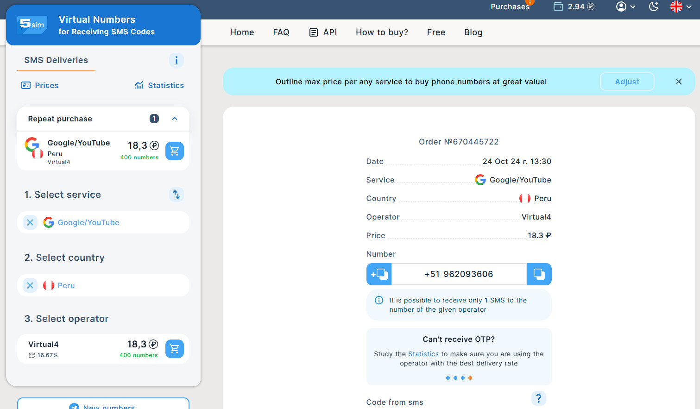Open How to buy? guide
This screenshot has width=700, height=409.
382,32
